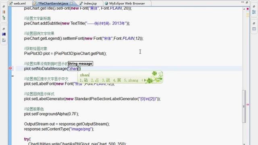Switch to the web.xml tab
Image resolution: width=258 pixels, height=145 pixels.
18,3
